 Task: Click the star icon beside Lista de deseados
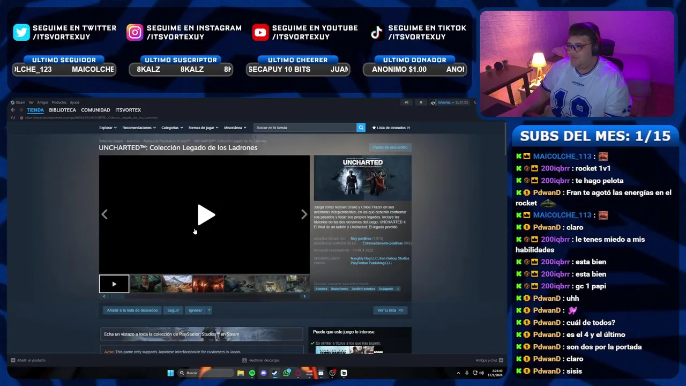pyautogui.click(x=374, y=128)
